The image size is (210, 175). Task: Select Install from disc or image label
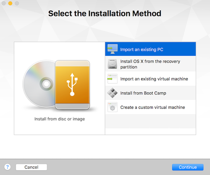[x=60, y=119]
